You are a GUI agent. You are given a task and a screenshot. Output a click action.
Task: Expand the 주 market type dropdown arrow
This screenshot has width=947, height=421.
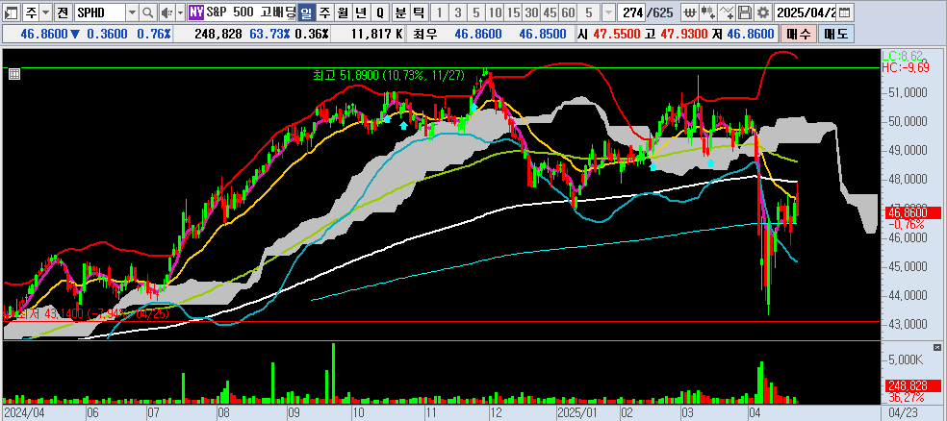pos(46,12)
